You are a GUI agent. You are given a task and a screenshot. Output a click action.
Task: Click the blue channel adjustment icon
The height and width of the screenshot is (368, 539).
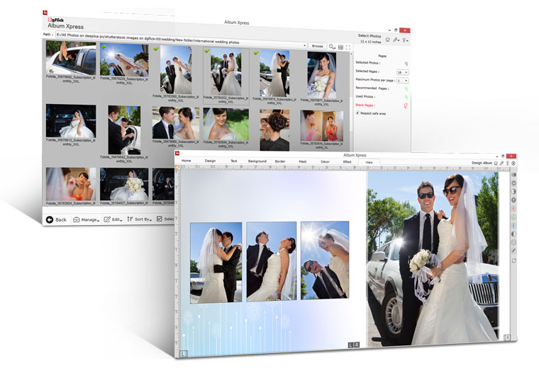(x=513, y=225)
